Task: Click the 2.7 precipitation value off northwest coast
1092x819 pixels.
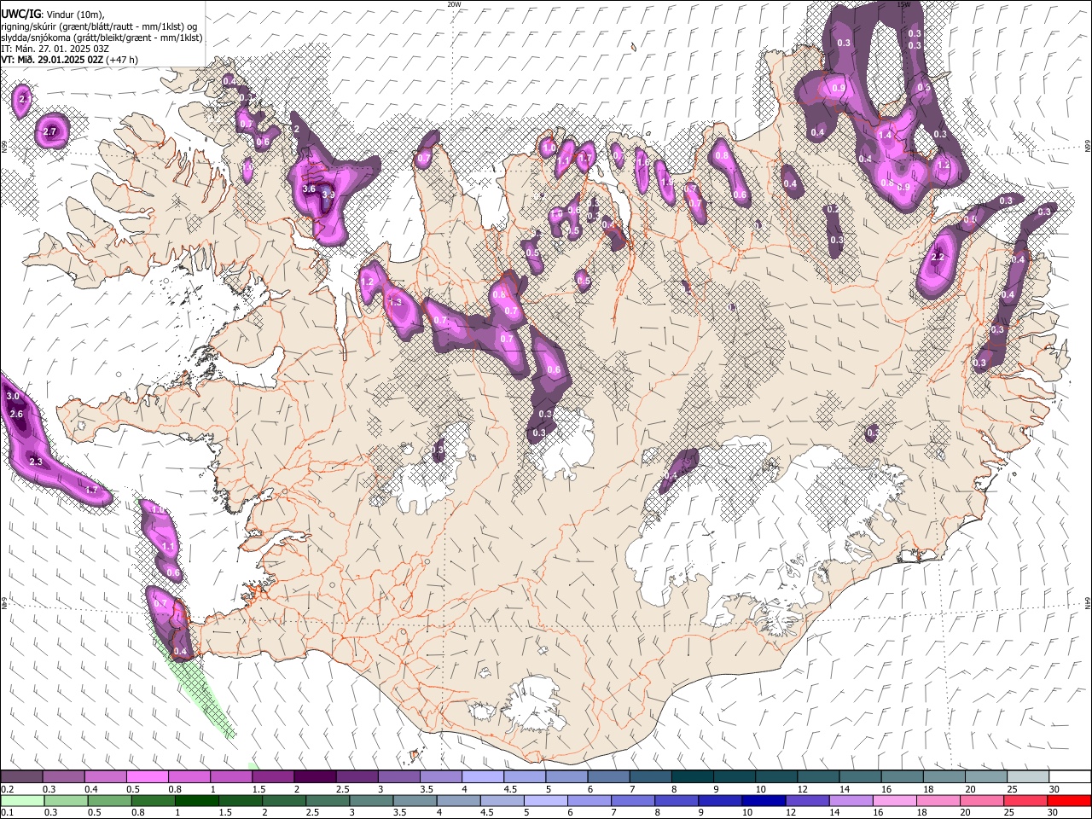Action: pyautogui.click(x=49, y=131)
